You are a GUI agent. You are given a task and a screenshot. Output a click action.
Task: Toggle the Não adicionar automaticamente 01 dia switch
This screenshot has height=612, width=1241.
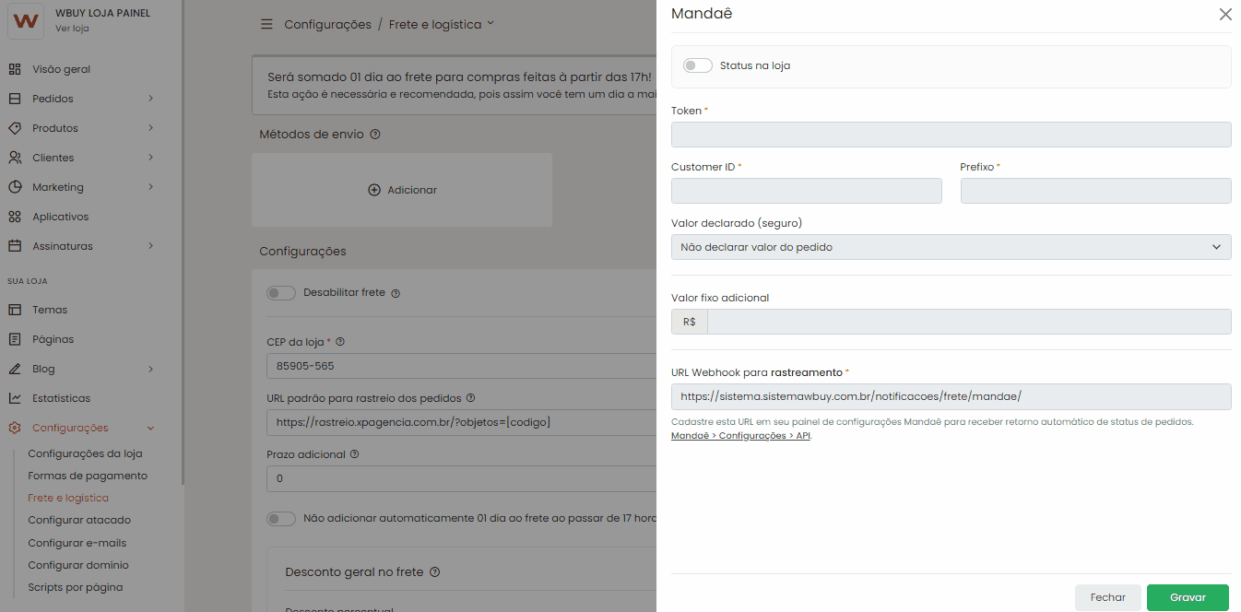[281, 519]
